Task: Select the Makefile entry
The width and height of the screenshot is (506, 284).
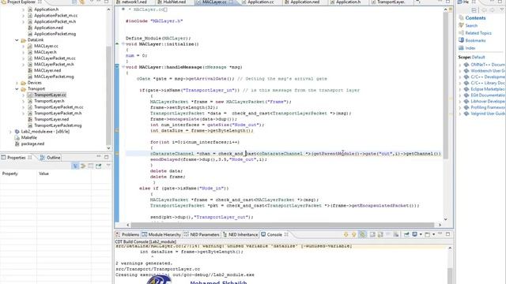Action: [28, 138]
